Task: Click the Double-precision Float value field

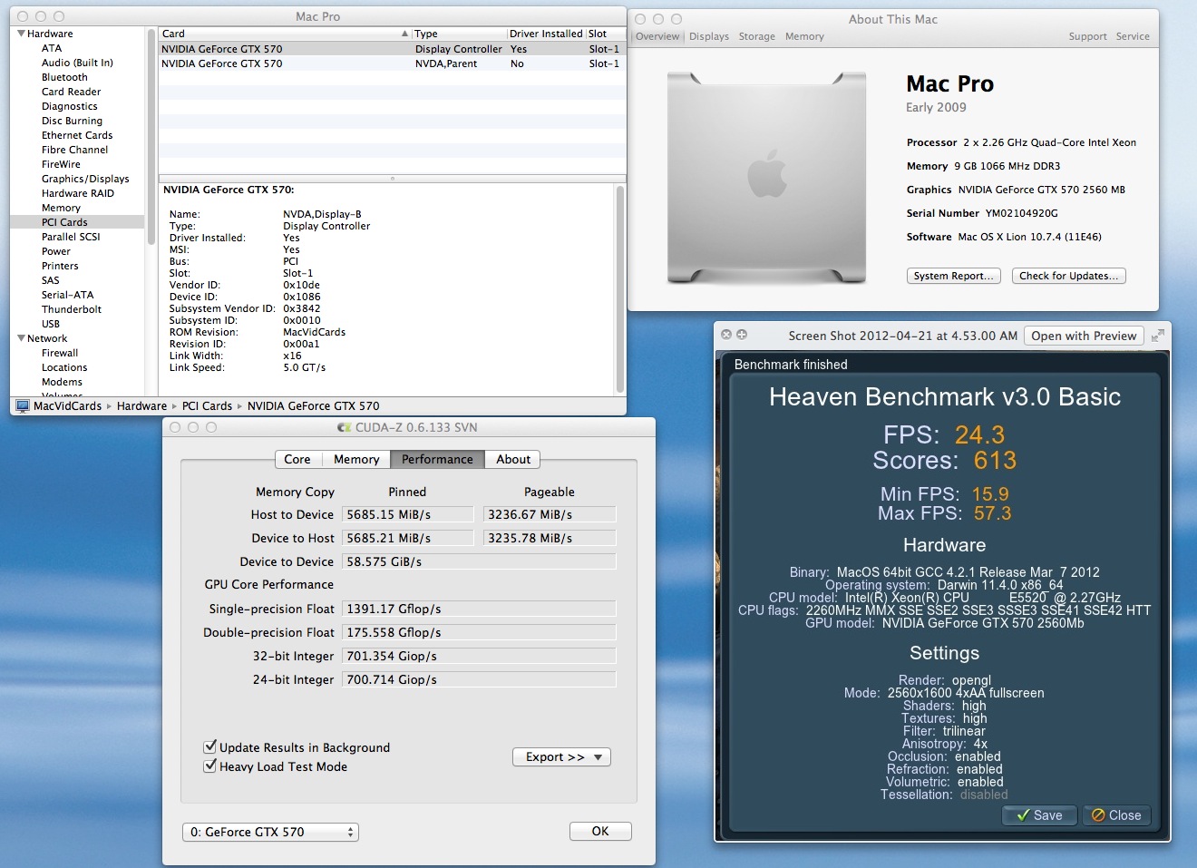Action: 479,632
